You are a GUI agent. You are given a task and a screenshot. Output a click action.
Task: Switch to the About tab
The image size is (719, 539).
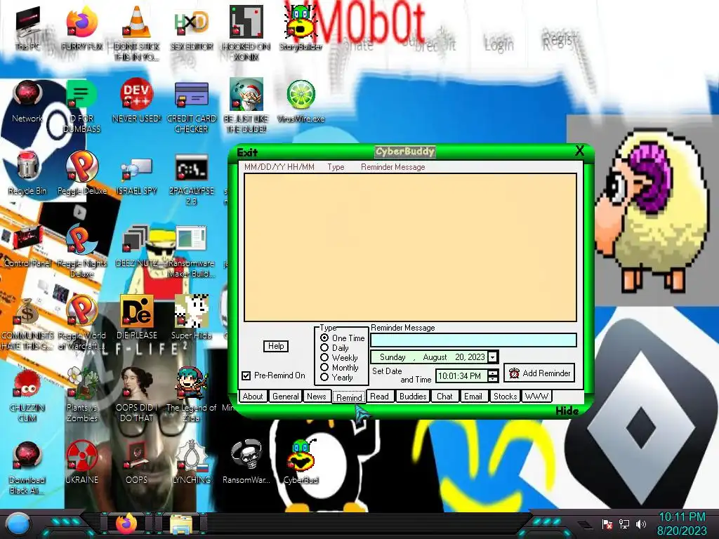[253, 396]
